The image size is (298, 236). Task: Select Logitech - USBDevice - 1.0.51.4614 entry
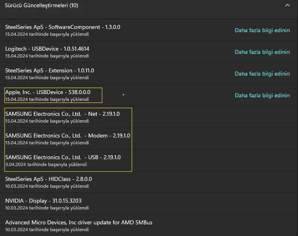(47, 49)
